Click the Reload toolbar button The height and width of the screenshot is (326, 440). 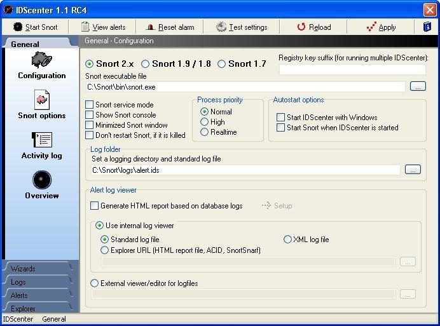pyautogui.click(x=313, y=27)
